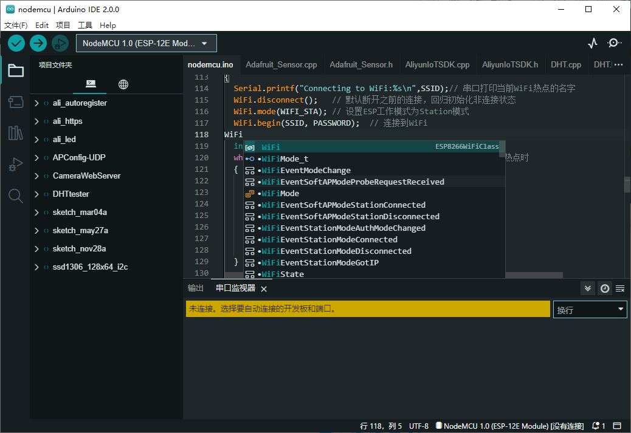Show more editor tabs ellipsis
631x433 pixels.
(618, 65)
